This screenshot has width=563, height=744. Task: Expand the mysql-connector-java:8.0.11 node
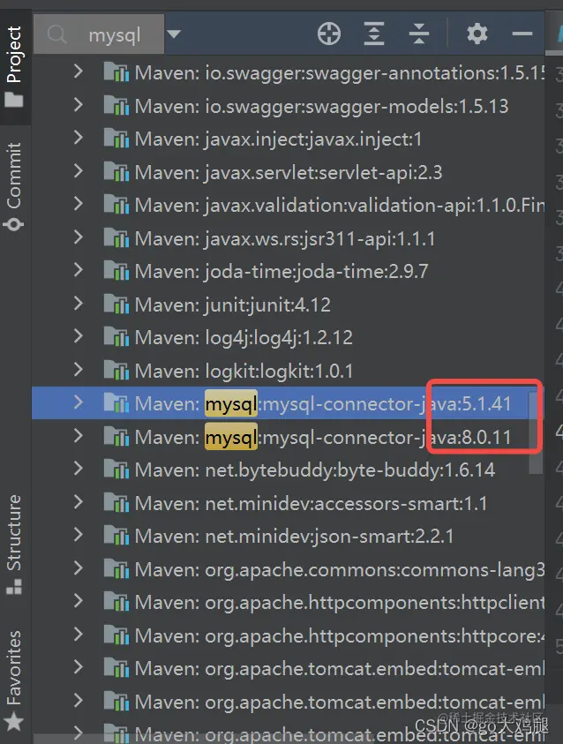point(79,436)
